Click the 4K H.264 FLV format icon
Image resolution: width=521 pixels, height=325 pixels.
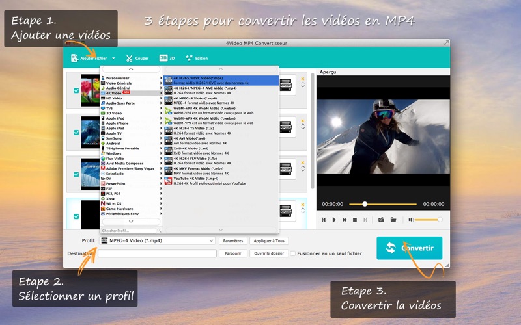169,161
